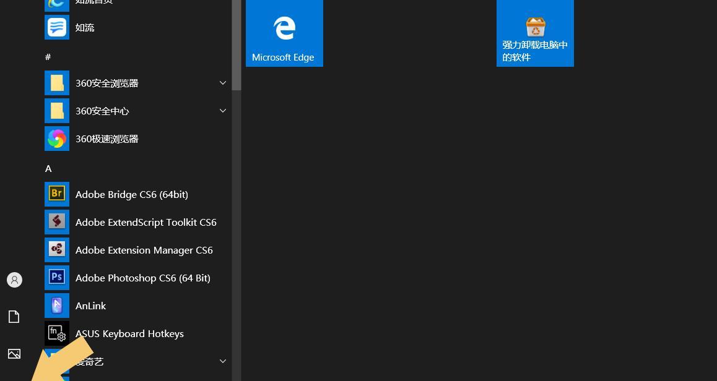
Task: Open Adobe Bridge CS6 Br icon
Action: (57, 195)
